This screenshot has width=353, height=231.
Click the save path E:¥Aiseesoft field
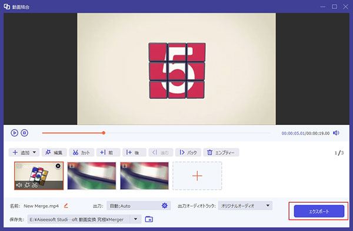[79, 219]
